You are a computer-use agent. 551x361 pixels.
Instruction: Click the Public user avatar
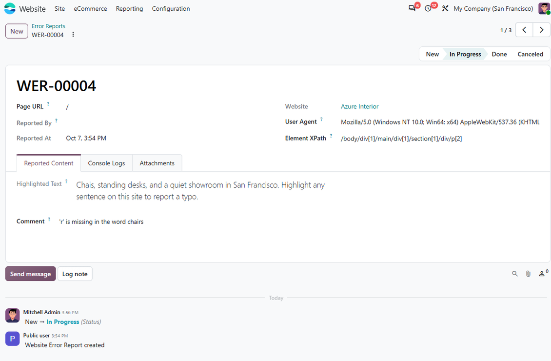[12, 339]
